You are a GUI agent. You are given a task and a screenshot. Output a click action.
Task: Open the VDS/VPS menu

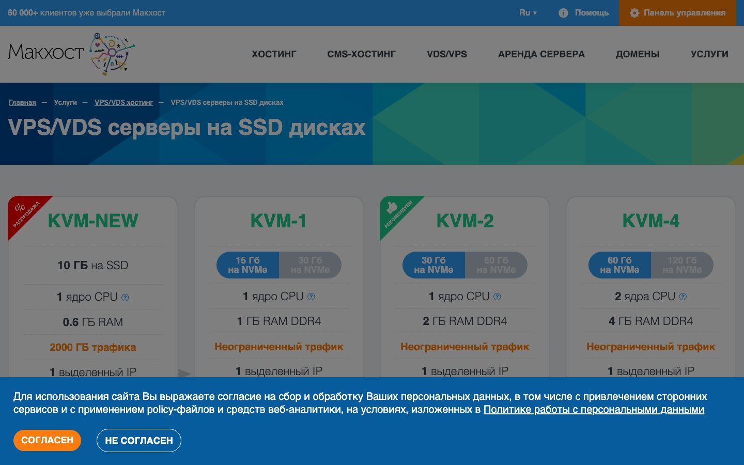tap(447, 54)
